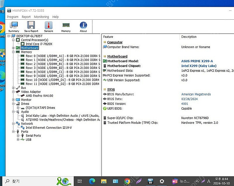Expand the (S)ATA/ATAPI Drives node
Image resolution: width=234 pixels, height=186 pixels.
tap(18, 108)
